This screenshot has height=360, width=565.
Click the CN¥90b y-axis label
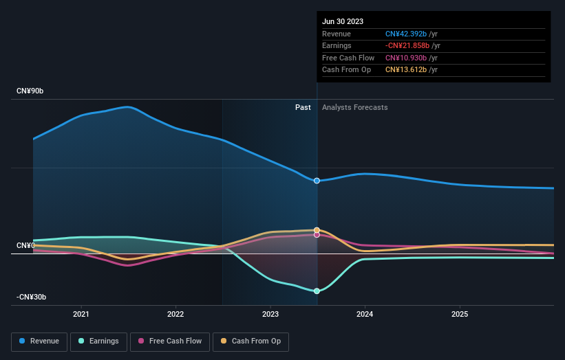(30, 91)
